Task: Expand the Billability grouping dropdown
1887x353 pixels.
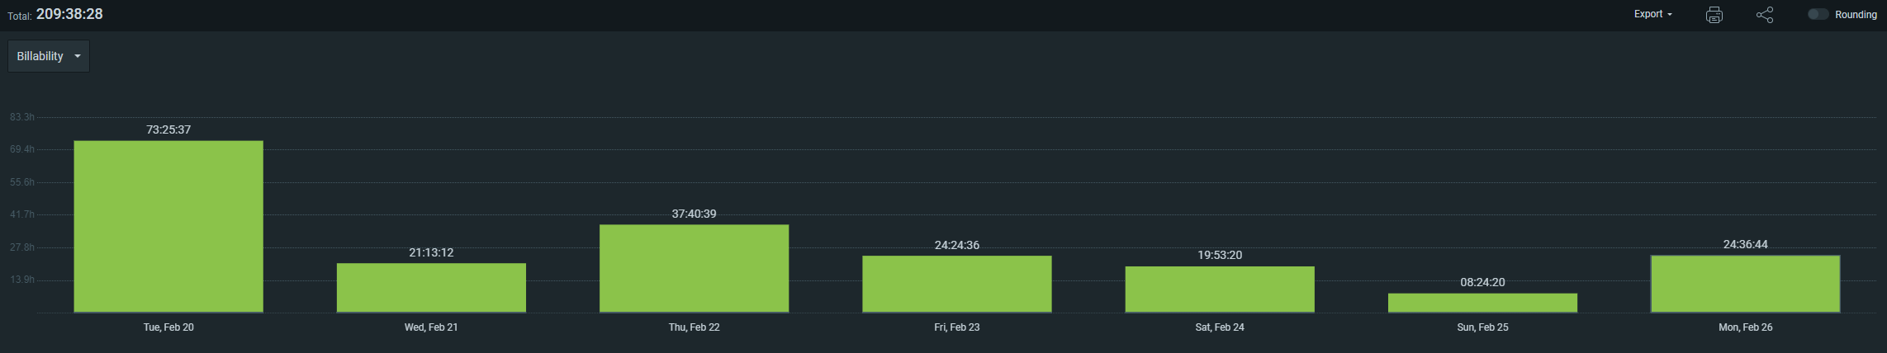Action: point(49,56)
